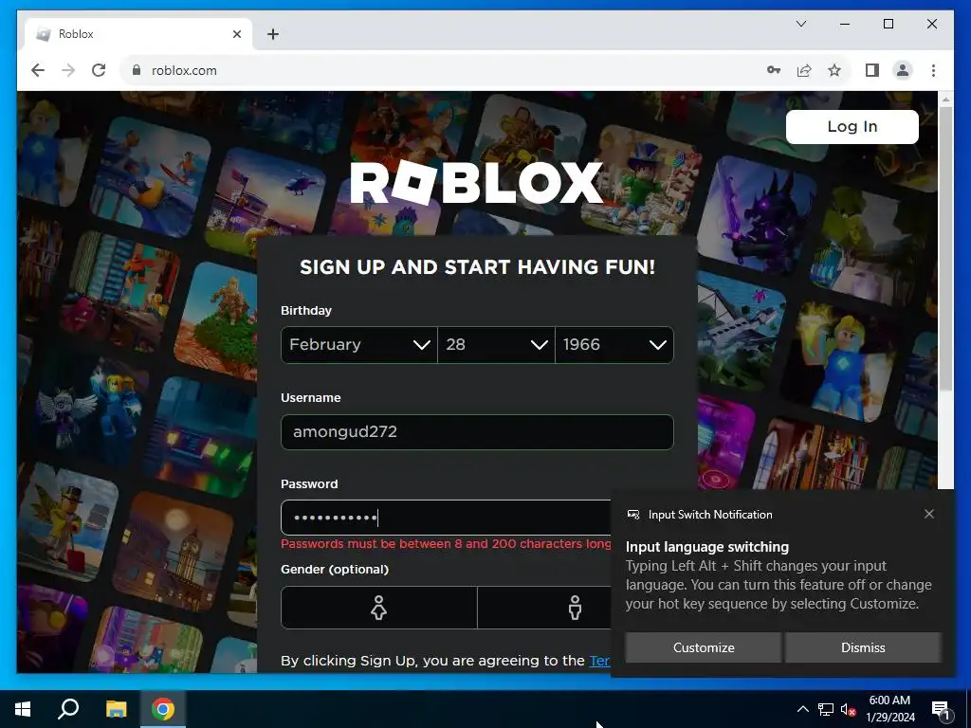Click inside the Password field
971x728 pixels.
[446, 518]
